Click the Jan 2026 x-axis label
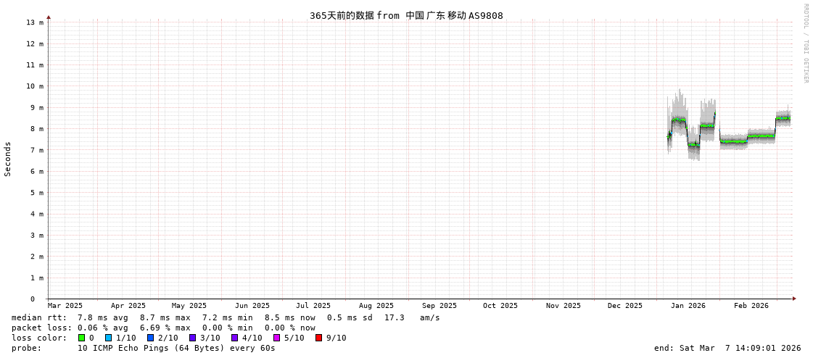The height and width of the screenshot is (358, 813). coord(688,306)
